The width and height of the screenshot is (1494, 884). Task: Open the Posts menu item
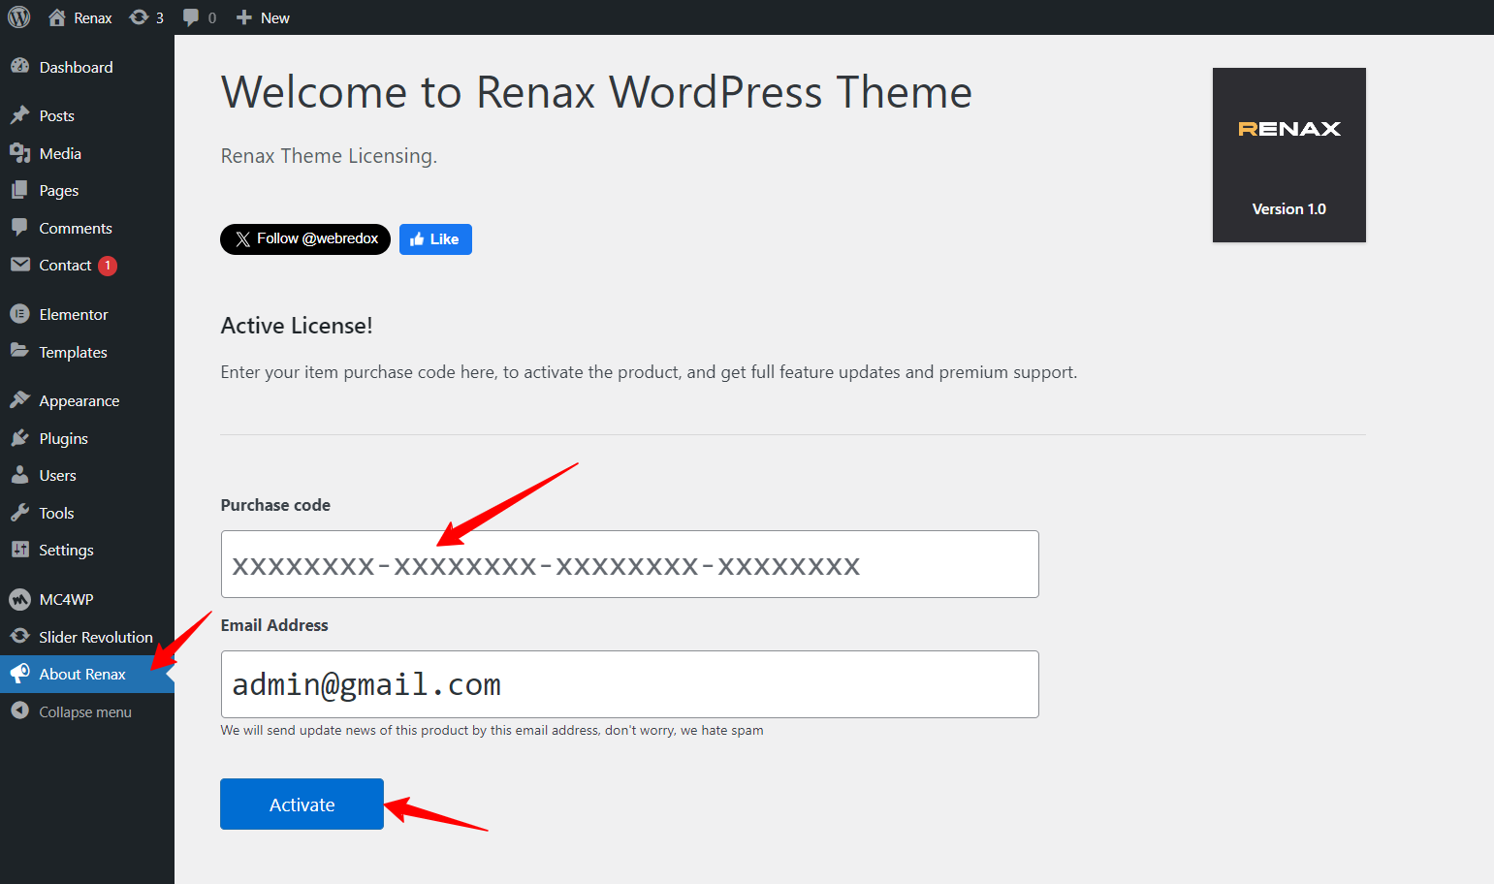pos(87,115)
